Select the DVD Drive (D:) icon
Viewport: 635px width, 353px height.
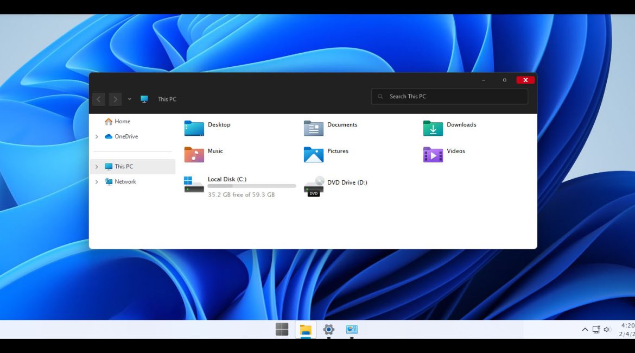(x=314, y=186)
